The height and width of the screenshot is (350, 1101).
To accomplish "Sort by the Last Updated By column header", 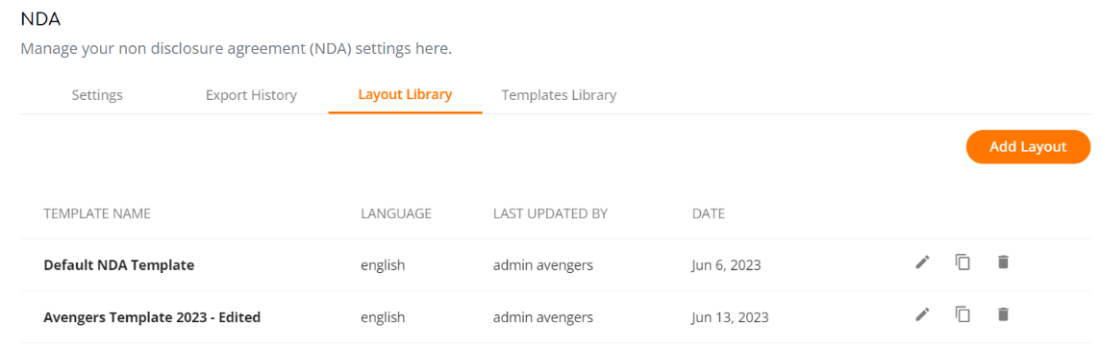I will pyautogui.click(x=550, y=213).
